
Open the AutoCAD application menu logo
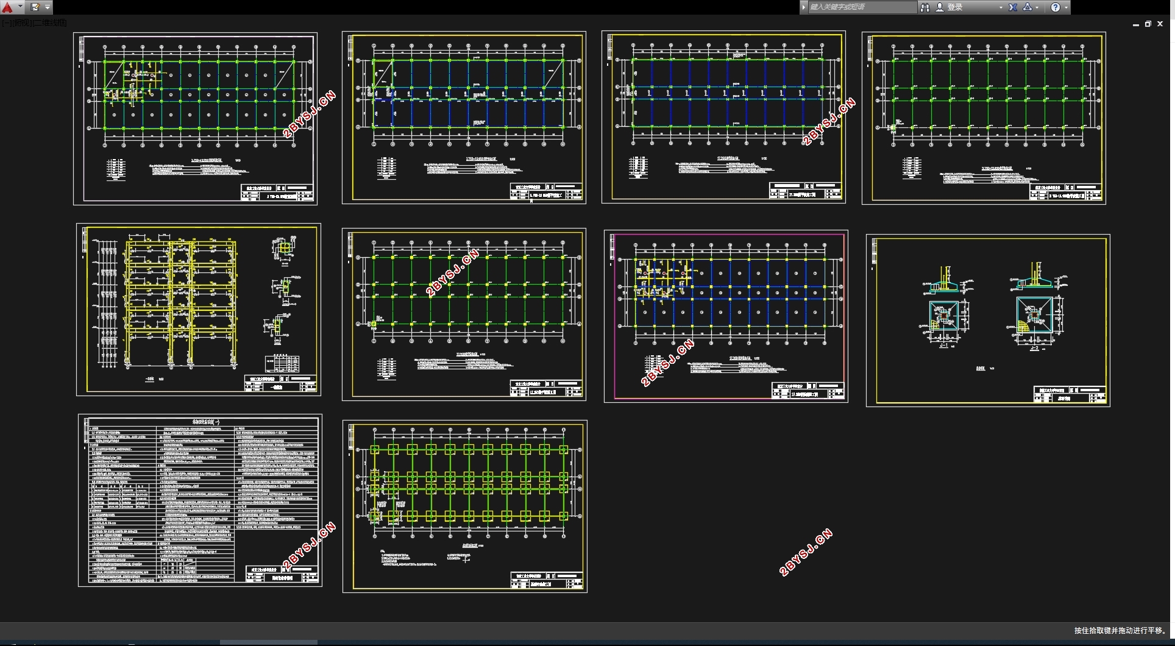7,7
